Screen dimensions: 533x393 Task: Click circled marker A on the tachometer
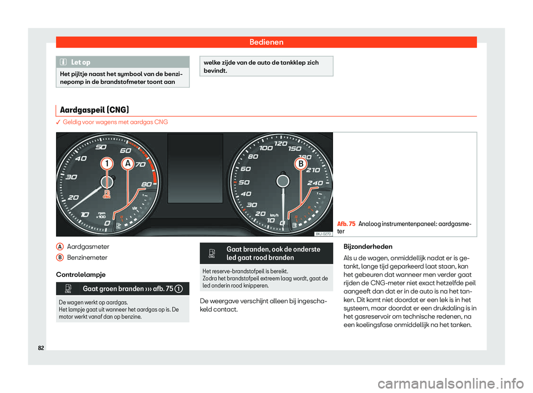(128, 164)
